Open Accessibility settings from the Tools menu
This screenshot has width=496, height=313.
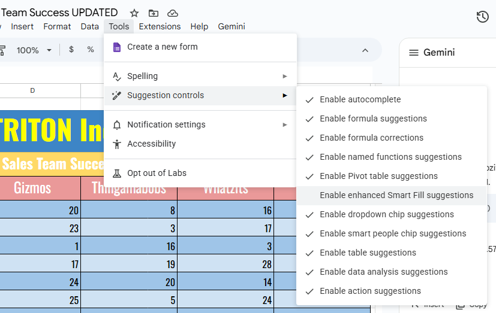click(151, 144)
